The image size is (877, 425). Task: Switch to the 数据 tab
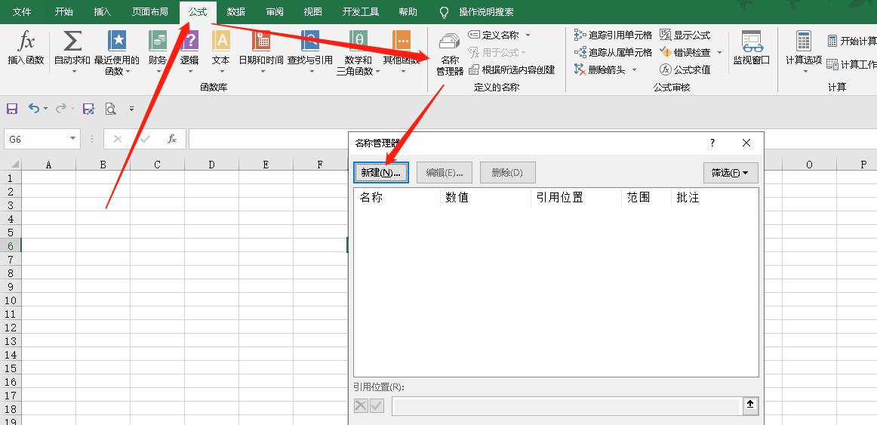pyautogui.click(x=236, y=12)
